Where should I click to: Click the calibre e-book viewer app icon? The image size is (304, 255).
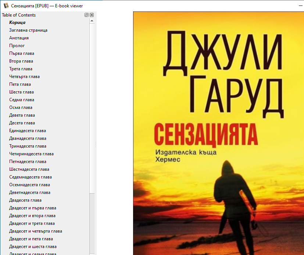[x=6, y=6]
